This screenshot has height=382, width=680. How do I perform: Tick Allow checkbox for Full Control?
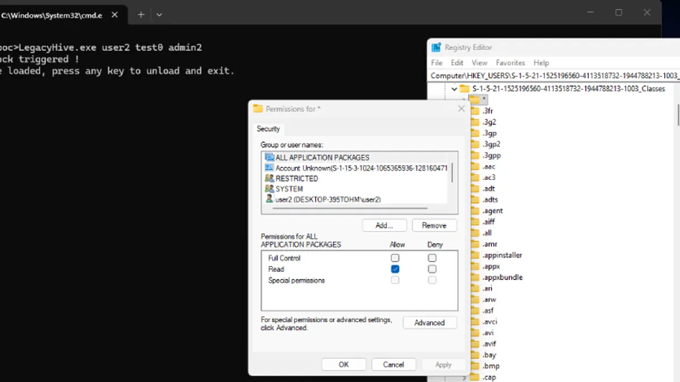point(395,258)
